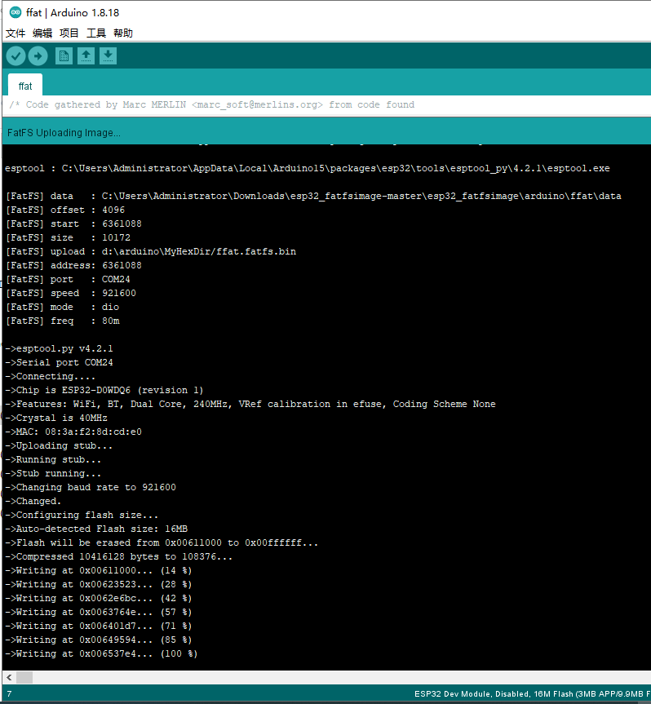Click 'Writing at 0x00623523... (28 %)' line
Screen dimensions: 651x704
(99, 585)
